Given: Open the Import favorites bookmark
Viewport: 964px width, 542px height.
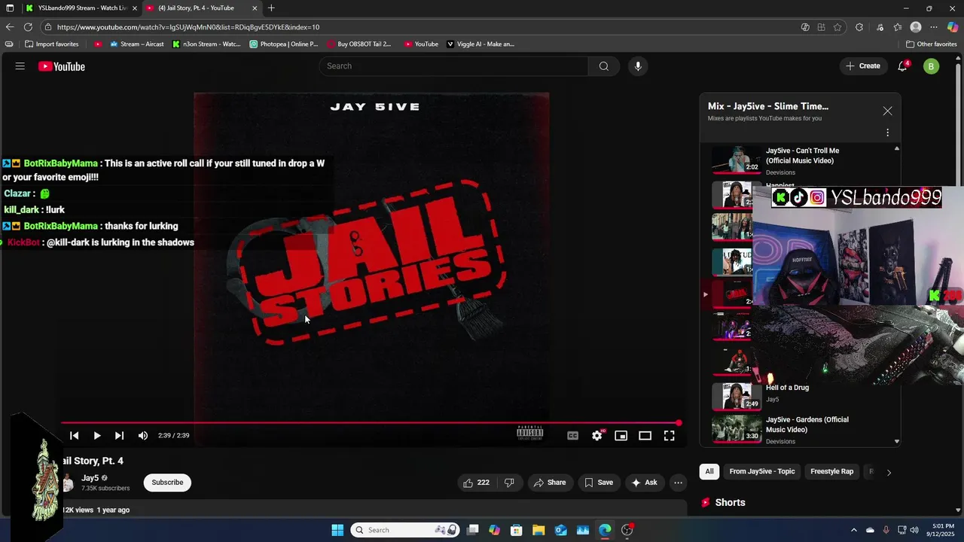Looking at the screenshot, I should (x=51, y=44).
